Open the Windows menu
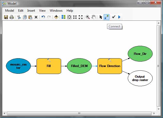The width and height of the screenshot is (163, 118). click(56, 11)
